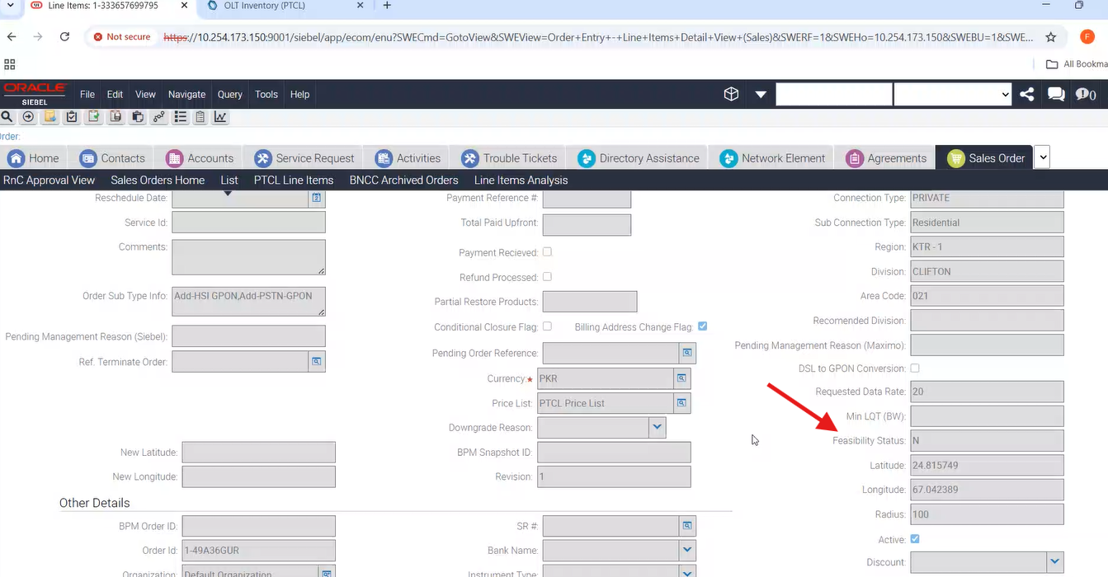Enable DSL to GPON Conversion checkbox

click(915, 368)
